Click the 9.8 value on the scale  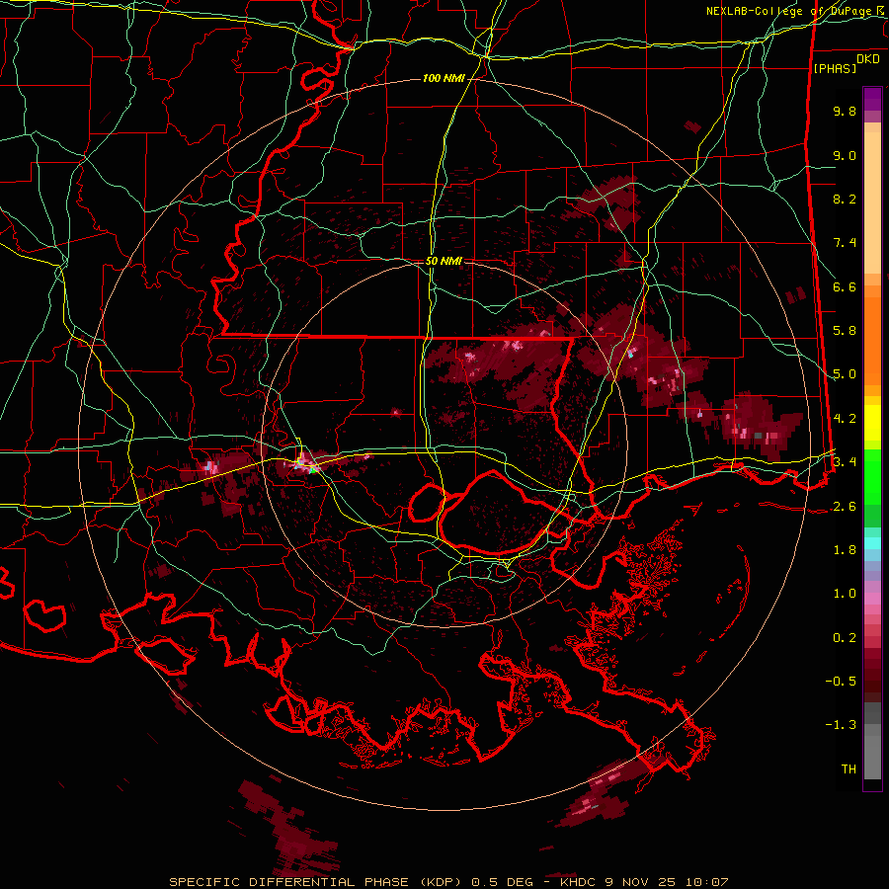tap(845, 111)
